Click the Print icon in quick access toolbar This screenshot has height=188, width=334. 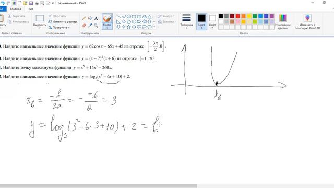(x=37, y=3)
